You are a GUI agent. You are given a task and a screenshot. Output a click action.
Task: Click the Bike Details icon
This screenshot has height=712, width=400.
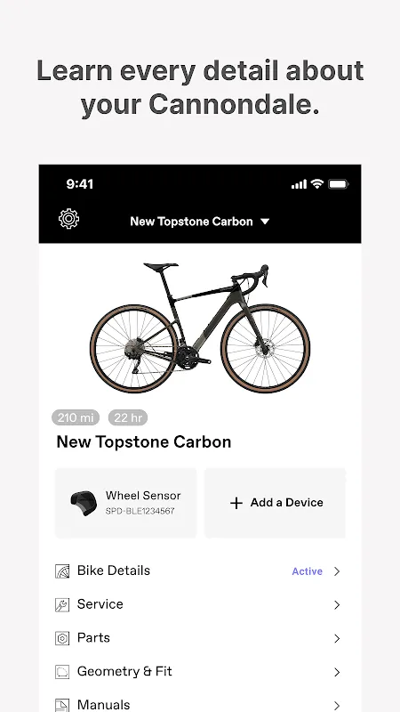(62, 571)
